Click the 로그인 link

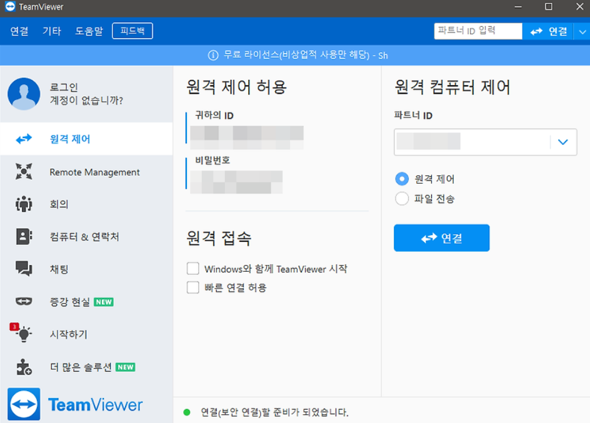click(64, 87)
